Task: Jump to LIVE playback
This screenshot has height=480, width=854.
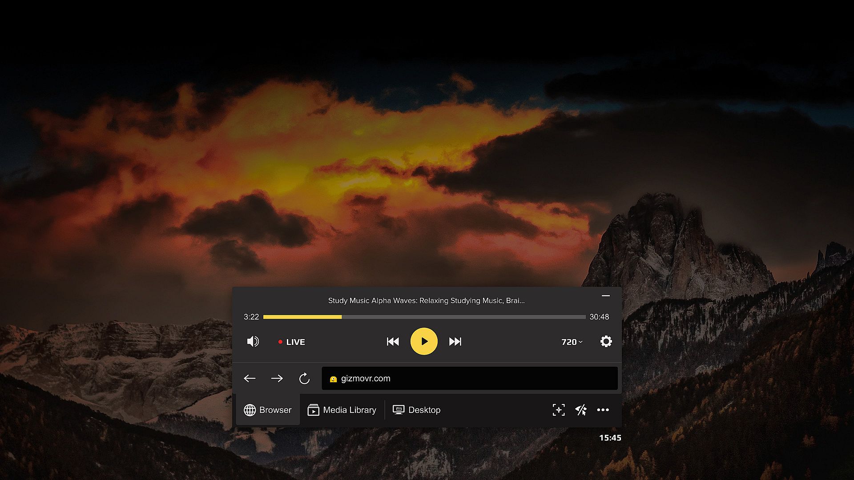Action: pyautogui.click(x=292, y=342)
